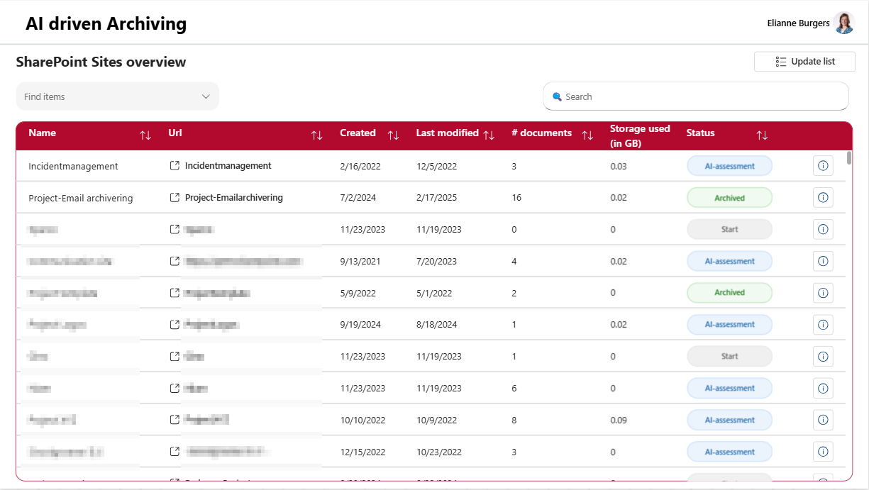Open info icon for Project-Email archivering row
The height and width of the screenshot is (490, 869).
pos(823,198)
